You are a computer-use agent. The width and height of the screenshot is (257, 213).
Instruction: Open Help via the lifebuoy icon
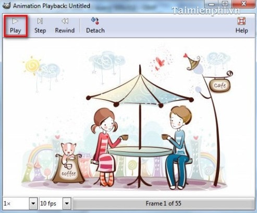point(241,21)
